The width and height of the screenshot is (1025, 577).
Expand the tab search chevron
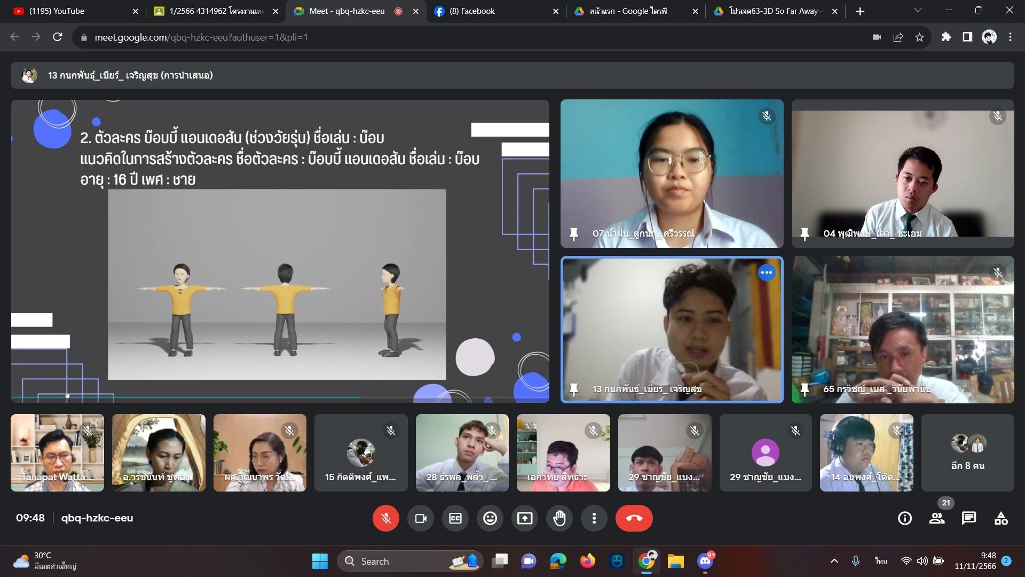(x=918, y=10)
